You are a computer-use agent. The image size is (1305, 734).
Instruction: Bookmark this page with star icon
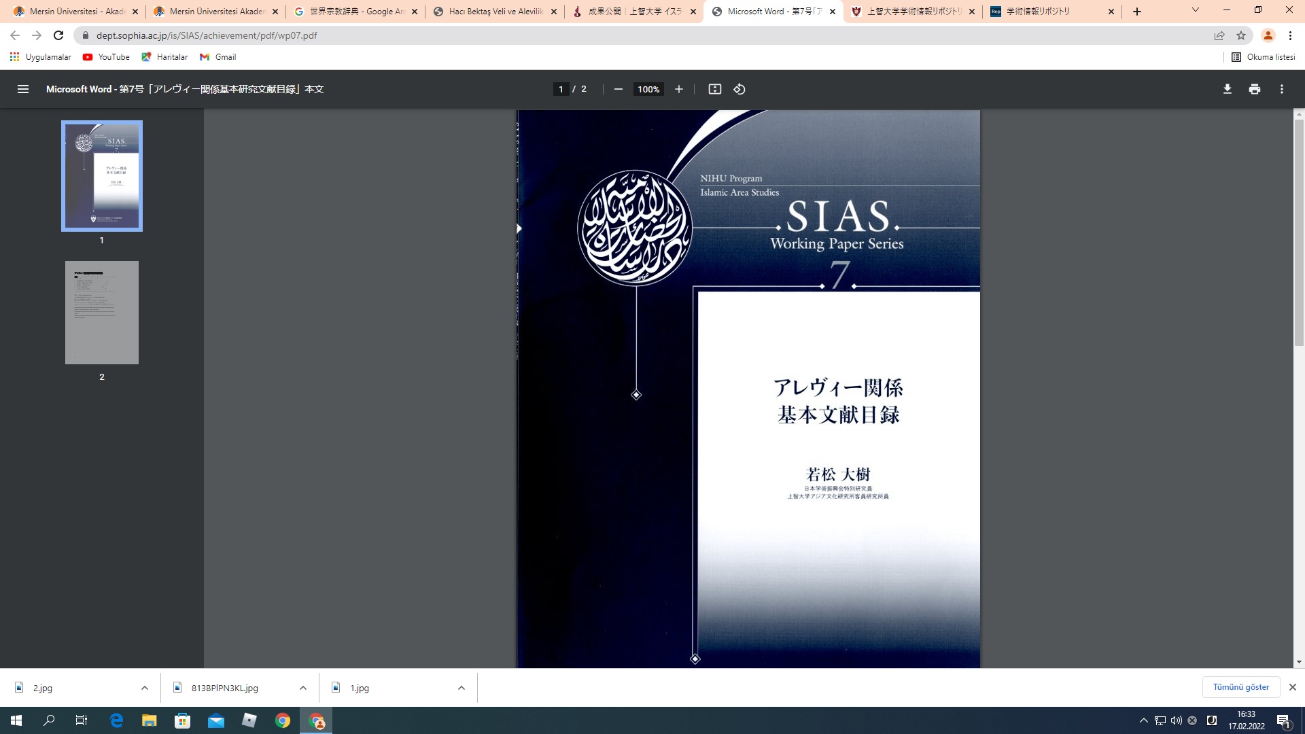click(1241, 35)
